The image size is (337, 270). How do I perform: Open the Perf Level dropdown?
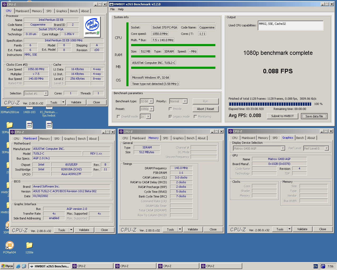(x=327, y=148)
